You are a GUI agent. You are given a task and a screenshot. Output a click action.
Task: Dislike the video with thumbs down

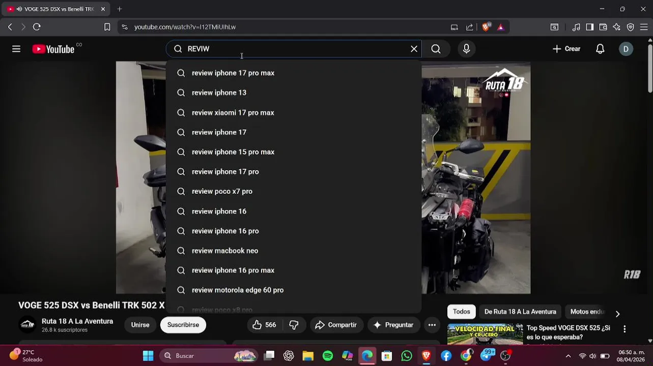coord(294,325)
